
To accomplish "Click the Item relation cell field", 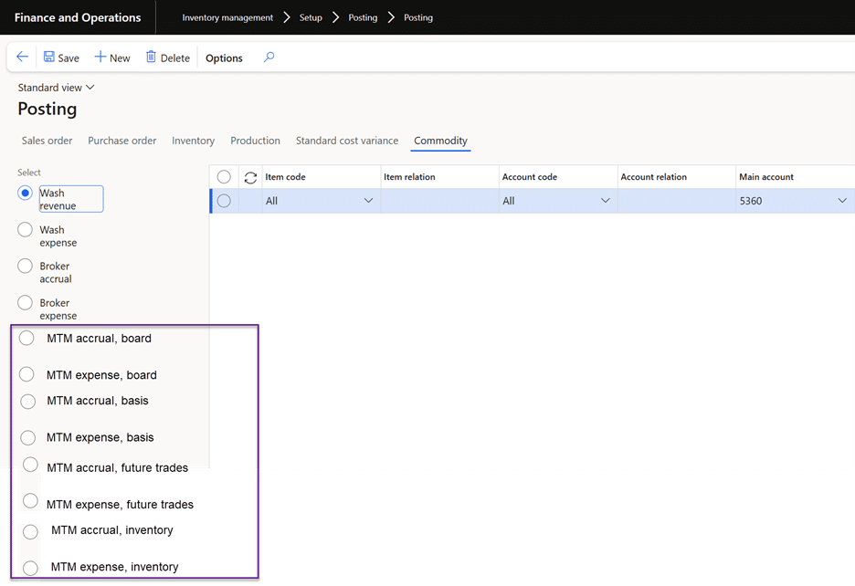I will pyautogui.click(x=439, y=201).
